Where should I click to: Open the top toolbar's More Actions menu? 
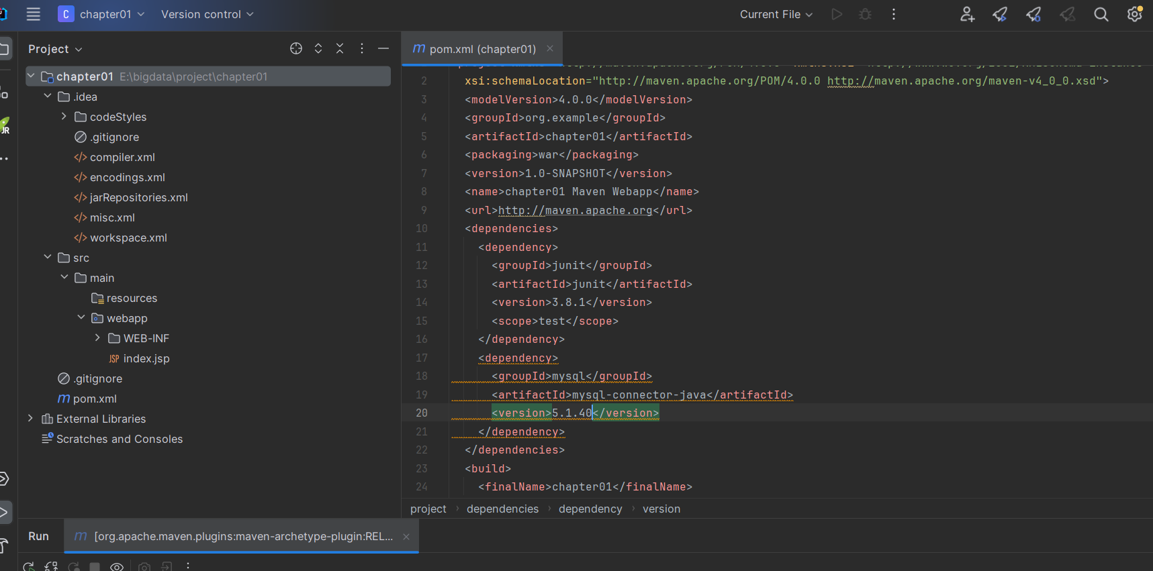coord(894,14)
